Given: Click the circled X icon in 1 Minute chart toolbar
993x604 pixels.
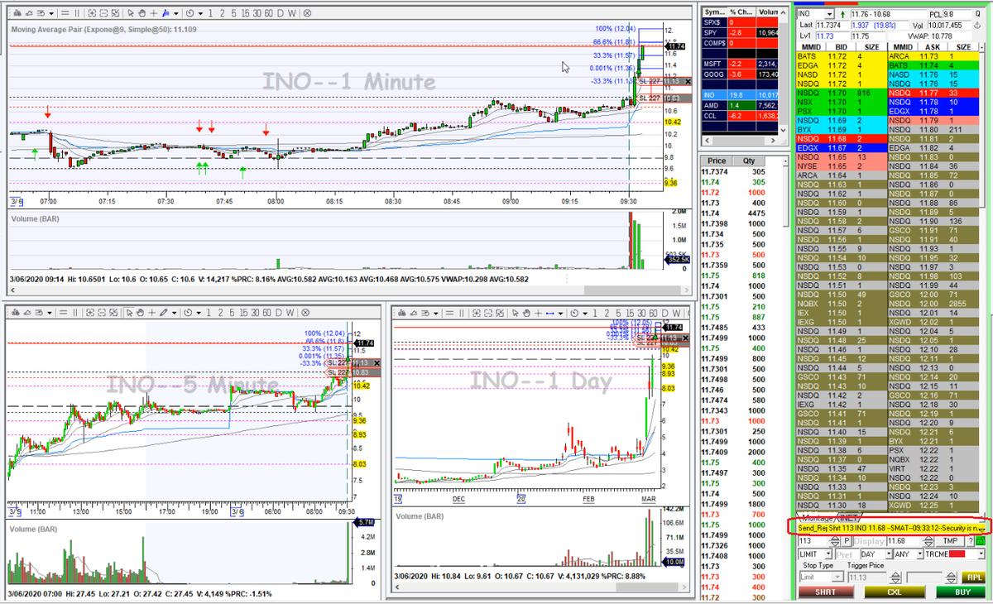Looking at the screenshot, I should point(307,13).
